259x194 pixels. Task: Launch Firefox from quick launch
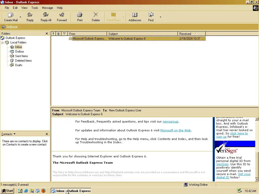tap(44, 191)
